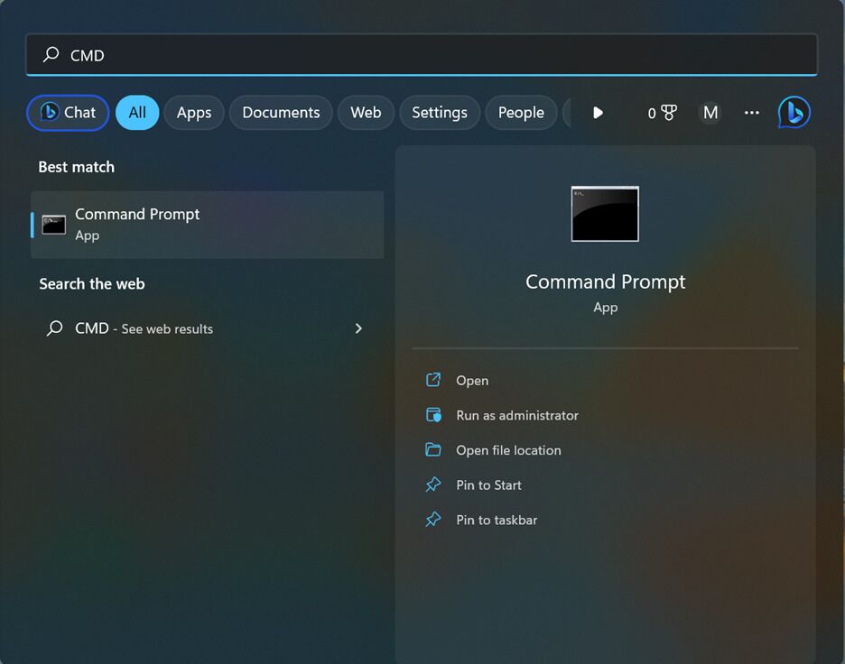The image size is (845, 664).
Task: Click the magnifier icon in search box
Action: pos(51,54)
